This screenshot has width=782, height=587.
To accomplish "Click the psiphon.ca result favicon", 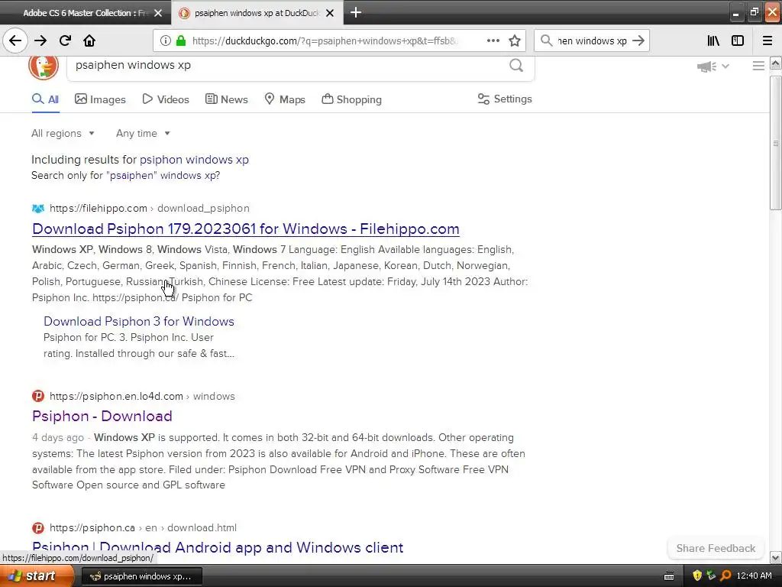I will (38, 527).
